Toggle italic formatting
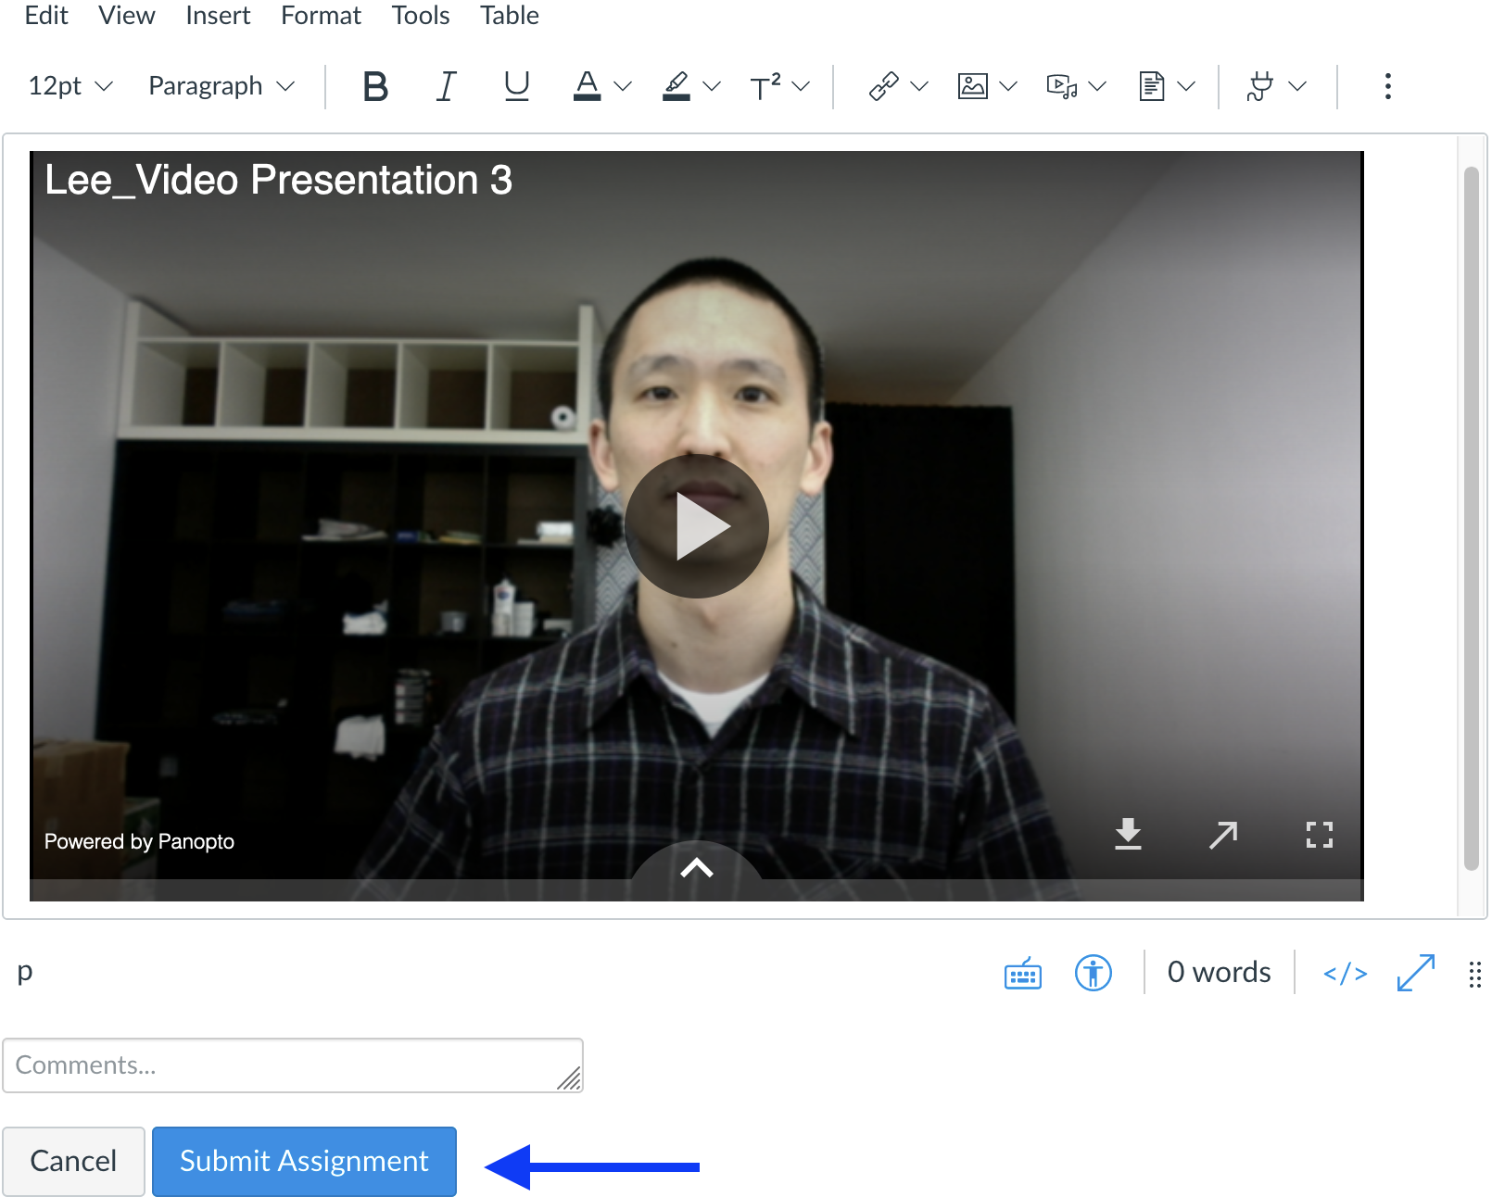1492x1197 pixels. pyautogui.click(x=446, y=86)
